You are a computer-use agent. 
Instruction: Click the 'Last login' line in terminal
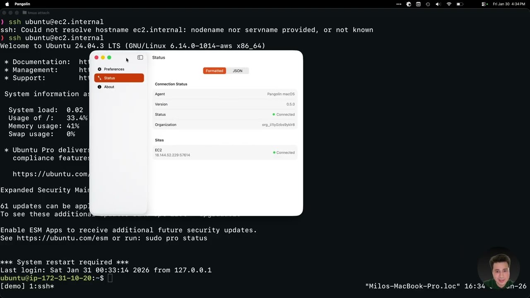(106, 270)
